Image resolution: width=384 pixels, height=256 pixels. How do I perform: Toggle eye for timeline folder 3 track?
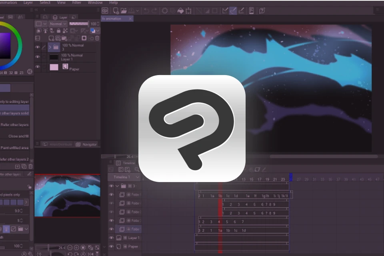point(111,186)
